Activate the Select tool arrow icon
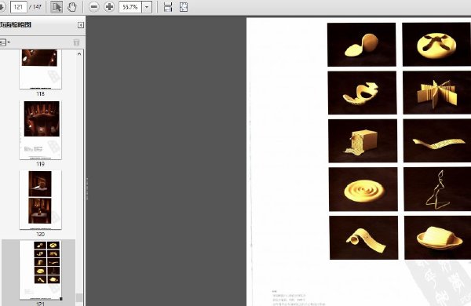This screenshot has height=306, width=471. tap(57, 7)
